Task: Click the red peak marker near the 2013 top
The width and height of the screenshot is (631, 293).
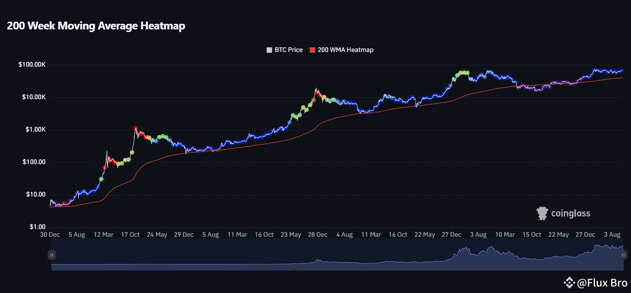Action: pos(136,128)
